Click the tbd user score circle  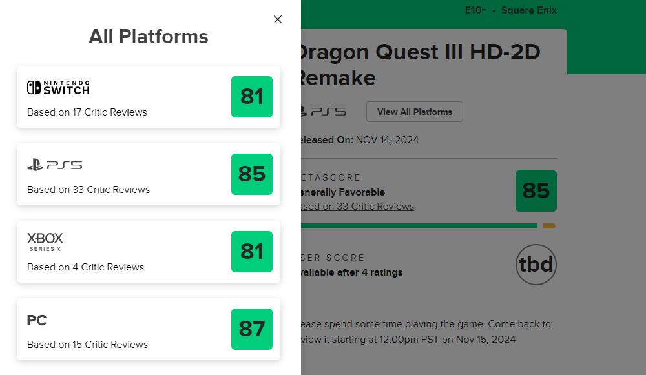tap(536, 265)
